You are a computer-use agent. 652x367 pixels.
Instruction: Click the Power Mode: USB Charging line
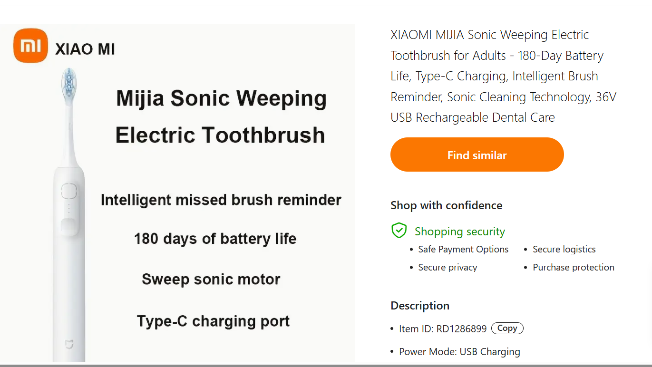click(459, 352)
